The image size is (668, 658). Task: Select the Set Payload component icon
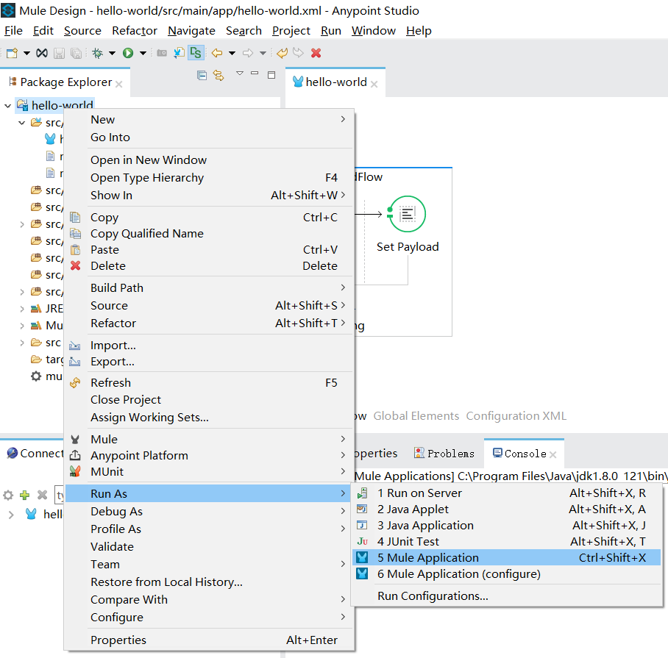408,214
